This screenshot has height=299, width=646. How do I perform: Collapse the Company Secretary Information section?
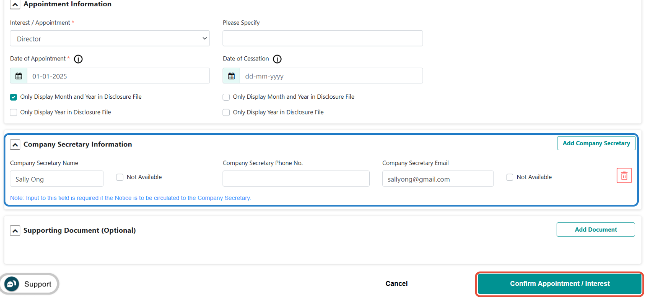pyautogui.click(x=15, y=145)
